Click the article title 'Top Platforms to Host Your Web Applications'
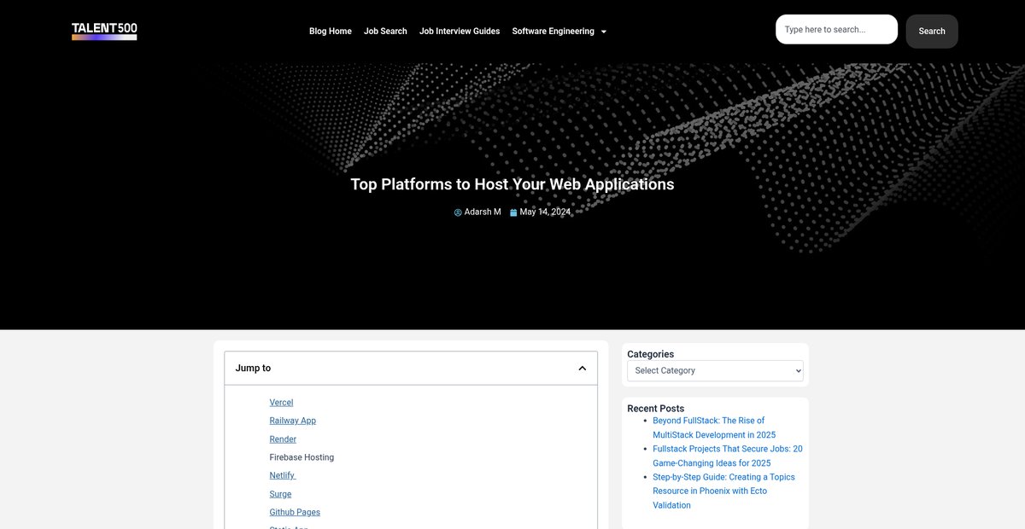1025x529 pixels. point(512,184)
